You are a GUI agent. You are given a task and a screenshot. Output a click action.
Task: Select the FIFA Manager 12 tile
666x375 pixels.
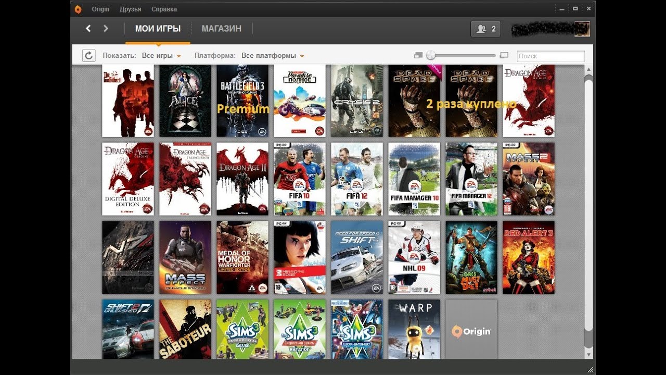pyautogui.click(x=471, y=179)
